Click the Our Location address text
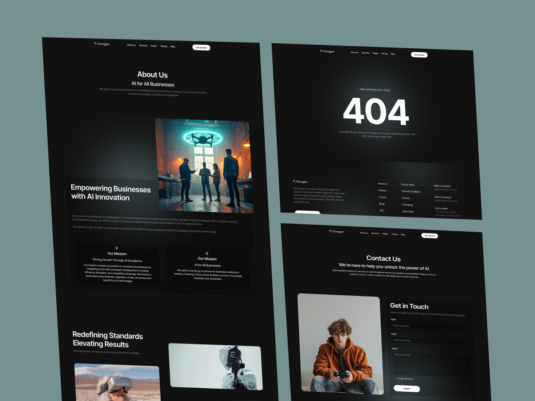This screenshot has width=535, height=401. tap(448, 214)
